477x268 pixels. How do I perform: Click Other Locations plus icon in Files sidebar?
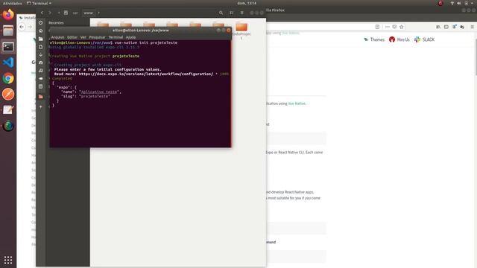click(41, 106)
